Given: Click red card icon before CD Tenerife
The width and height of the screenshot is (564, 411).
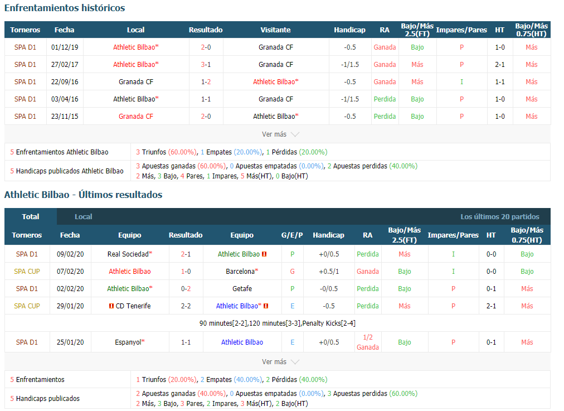Looking at the screenshot, I should coord(111,306).
